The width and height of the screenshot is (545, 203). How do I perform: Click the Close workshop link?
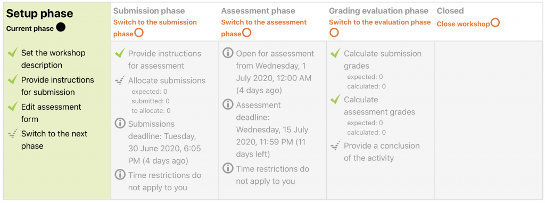[x=464, y=24]
